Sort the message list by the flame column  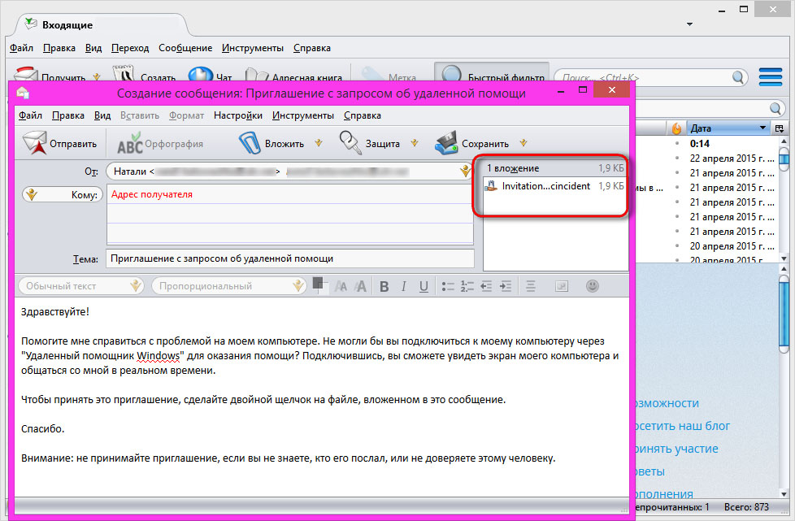[676, 128]
